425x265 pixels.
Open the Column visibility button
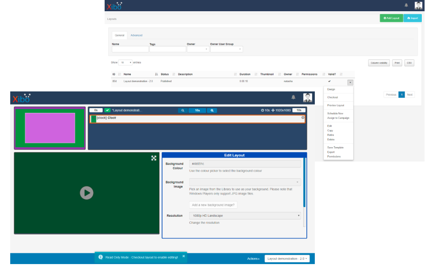(379, 63)
